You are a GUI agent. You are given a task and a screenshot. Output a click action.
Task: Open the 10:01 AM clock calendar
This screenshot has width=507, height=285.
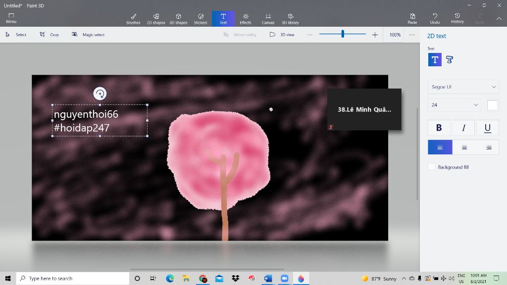click(478, 278)
